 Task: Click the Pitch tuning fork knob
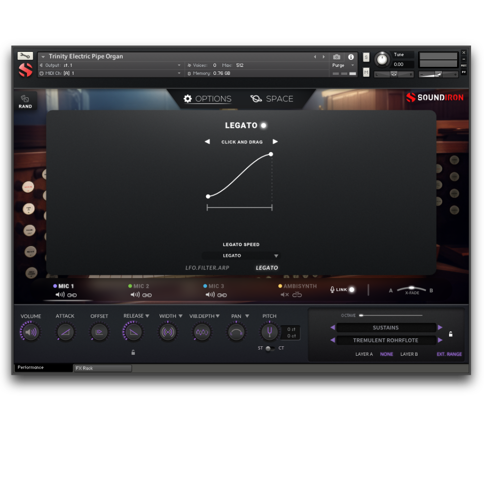click(x=269, y=332)
